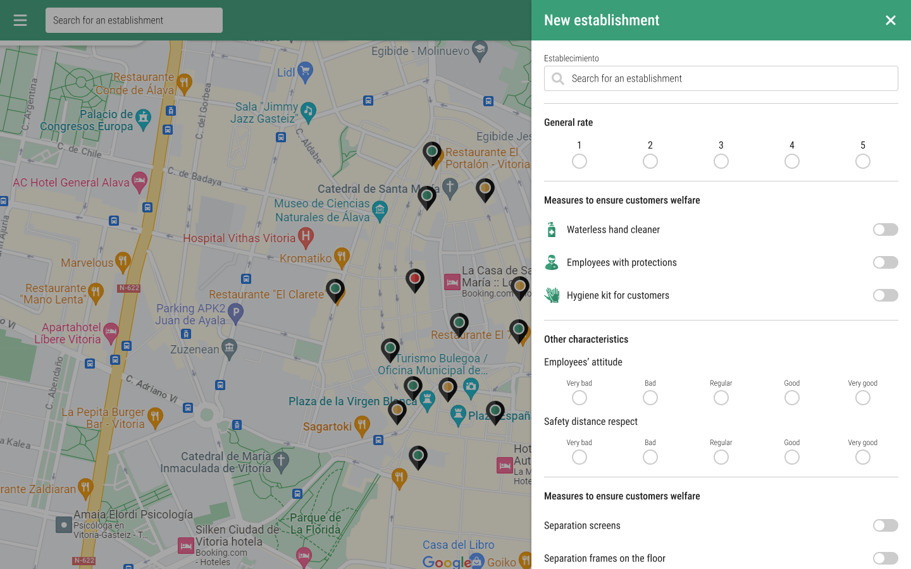Select Good for Safety distance respect

coord(792,457)
